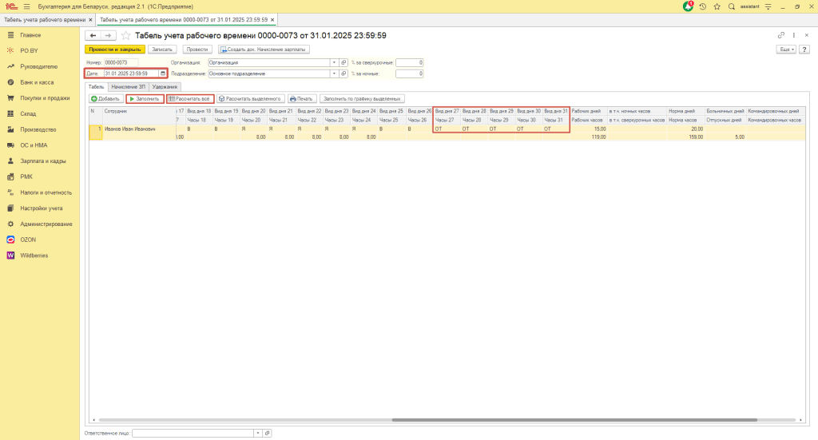This screenshot has width=818, height=440.
Task: Click the Рассчитать всё button
Action: point(189,98)
